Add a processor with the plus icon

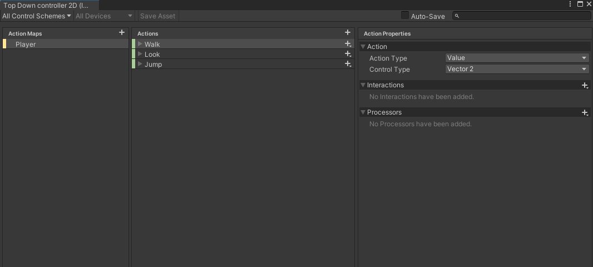(x=585, y=113)
